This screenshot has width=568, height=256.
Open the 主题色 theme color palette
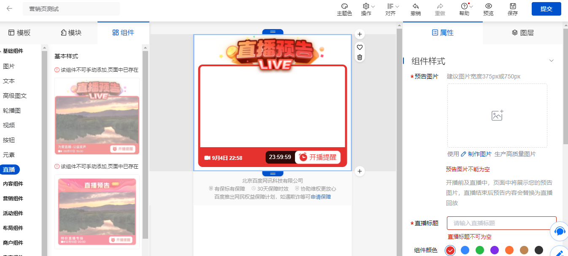pyautogui.click(x=344, y=6)
